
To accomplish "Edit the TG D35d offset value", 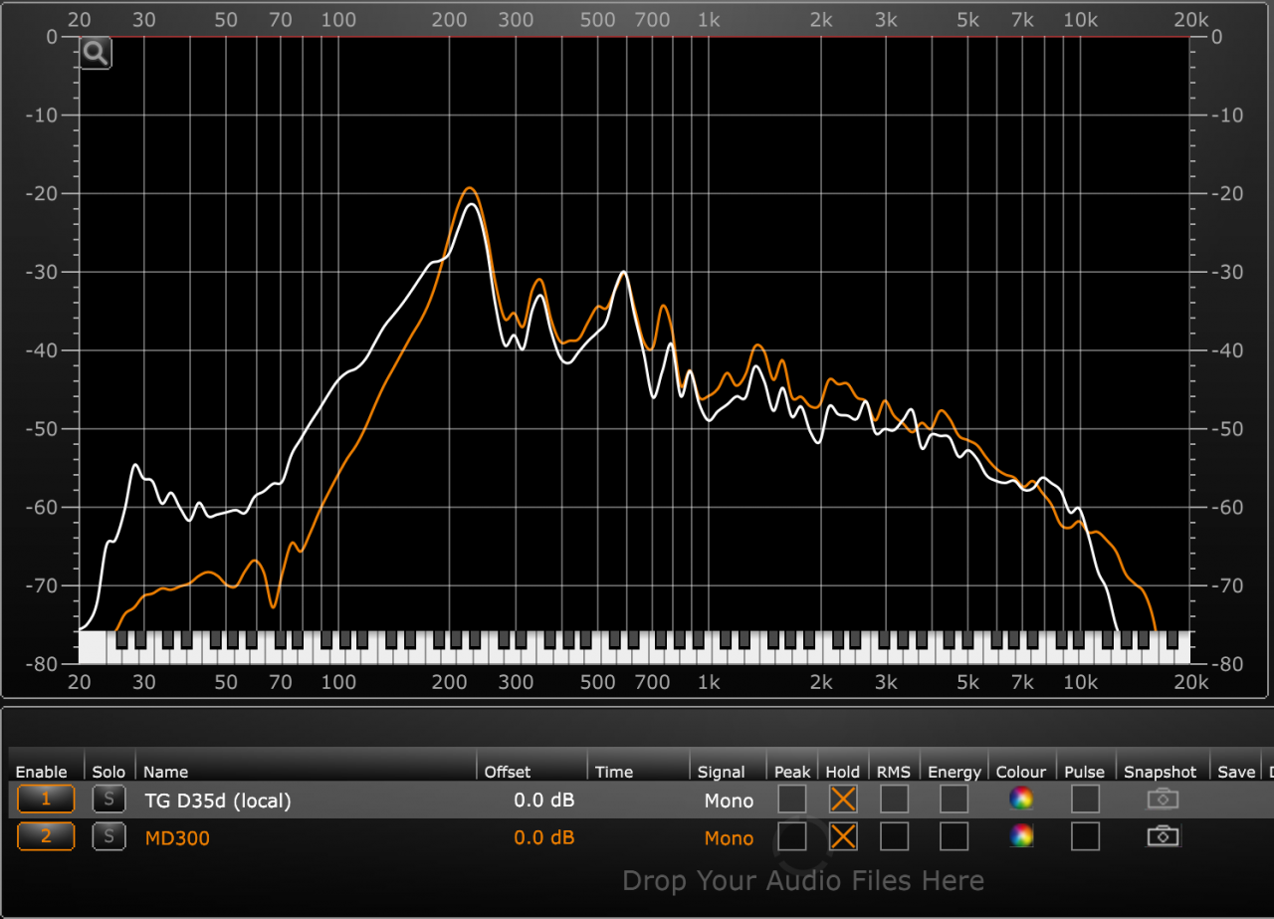I will click(x=543, y=801).
